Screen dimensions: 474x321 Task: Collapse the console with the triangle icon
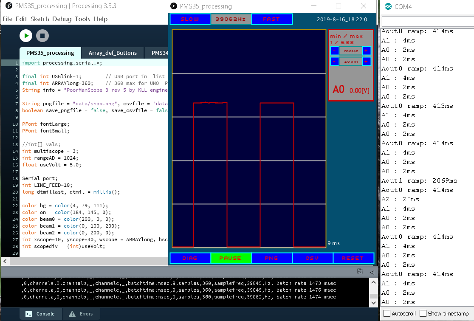point(372,272)
